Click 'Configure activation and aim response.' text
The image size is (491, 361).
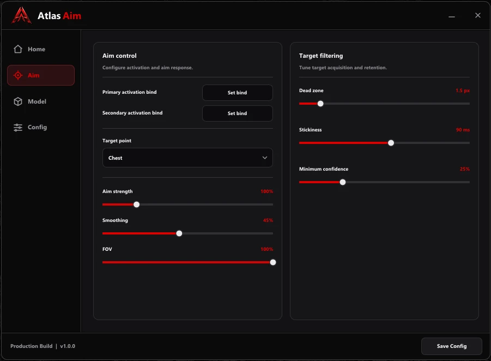148,68
